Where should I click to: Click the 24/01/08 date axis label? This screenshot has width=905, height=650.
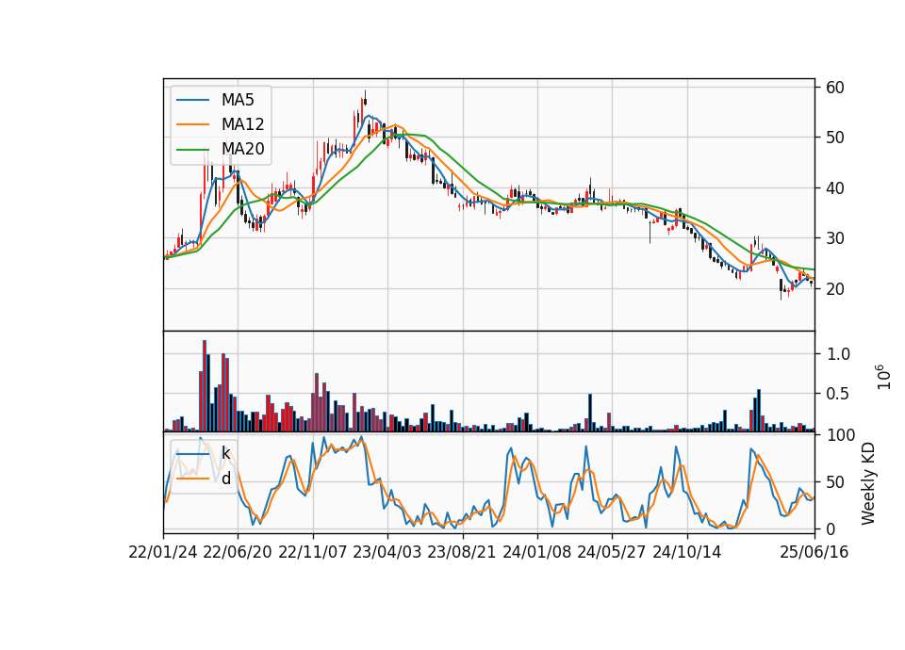pos(537,553)
